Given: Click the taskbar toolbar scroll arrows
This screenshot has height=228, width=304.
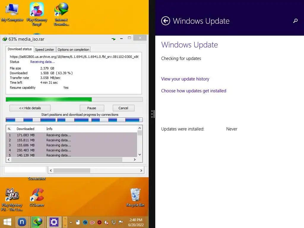Looking at the screenshot, I should [x=65, y=222].
